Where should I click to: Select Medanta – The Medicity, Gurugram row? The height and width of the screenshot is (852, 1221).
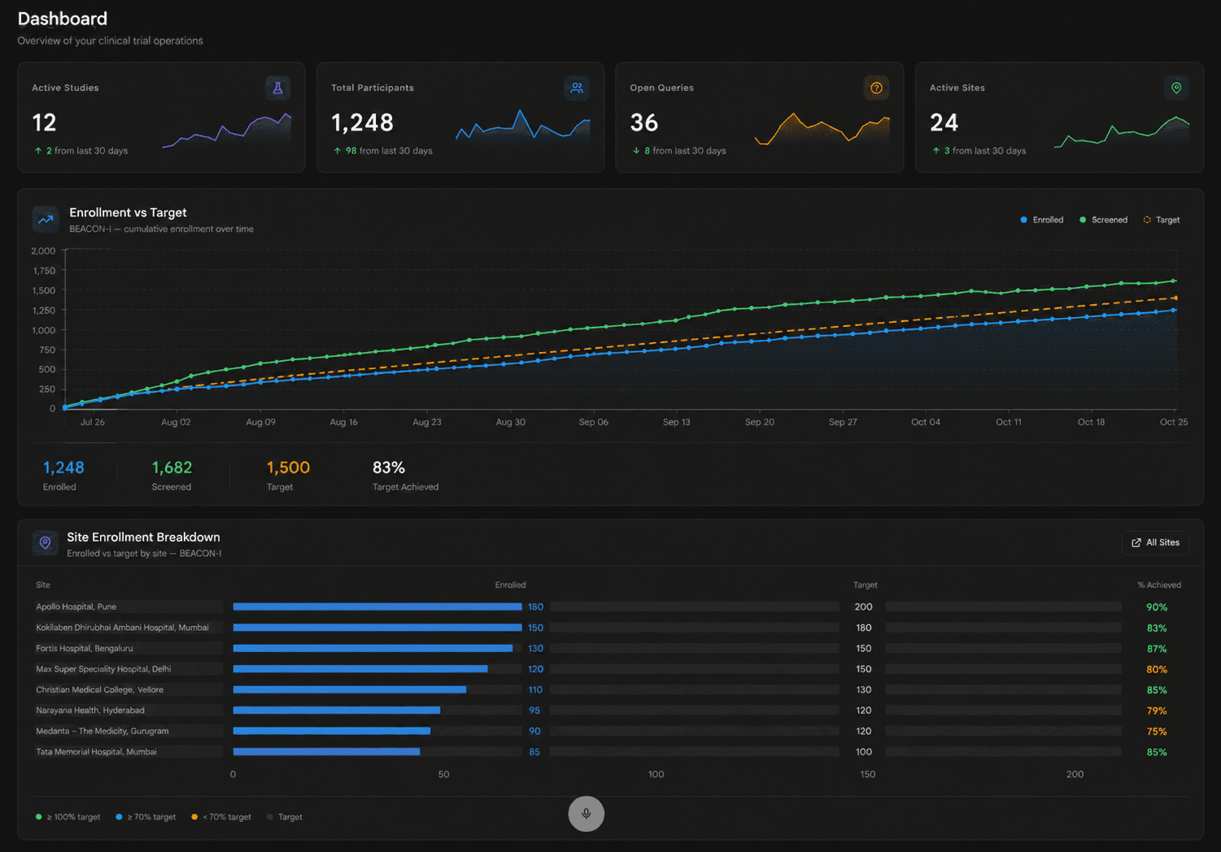point(610,731)
